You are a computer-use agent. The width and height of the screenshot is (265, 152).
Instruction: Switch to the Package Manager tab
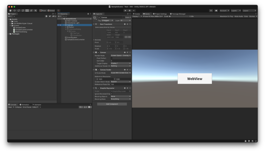coord(178,14)
